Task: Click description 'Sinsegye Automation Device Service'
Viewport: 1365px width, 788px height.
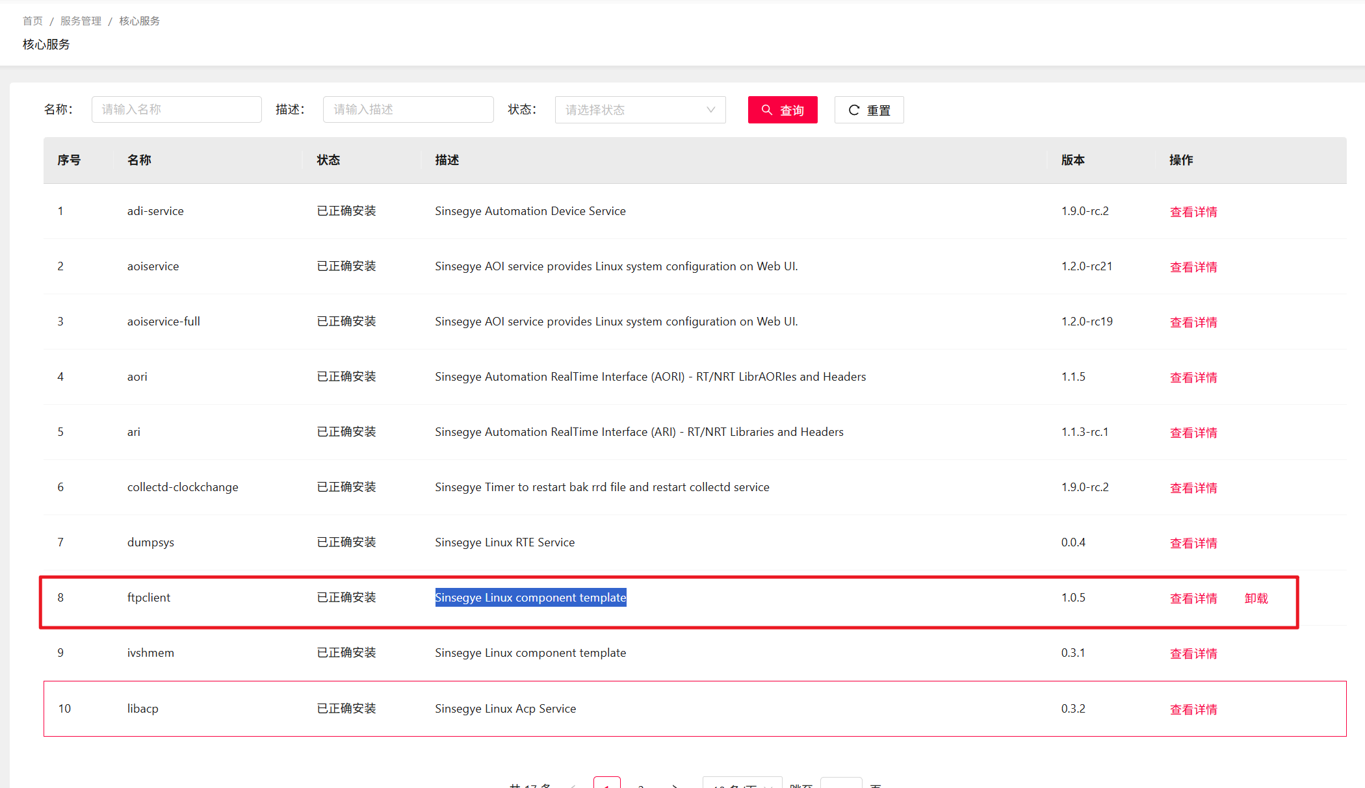Action: [530, 211]
